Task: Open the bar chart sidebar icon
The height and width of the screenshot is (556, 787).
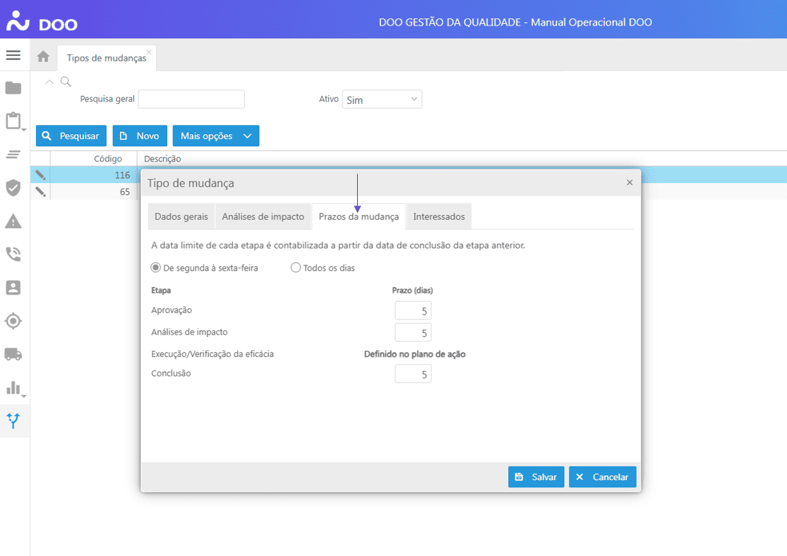Action: coord(13,387)
